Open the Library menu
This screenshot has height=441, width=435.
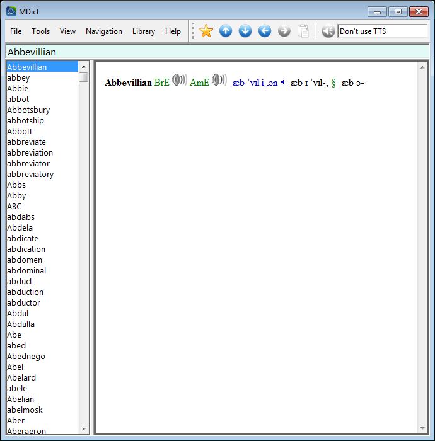click(x=144, y=31)
